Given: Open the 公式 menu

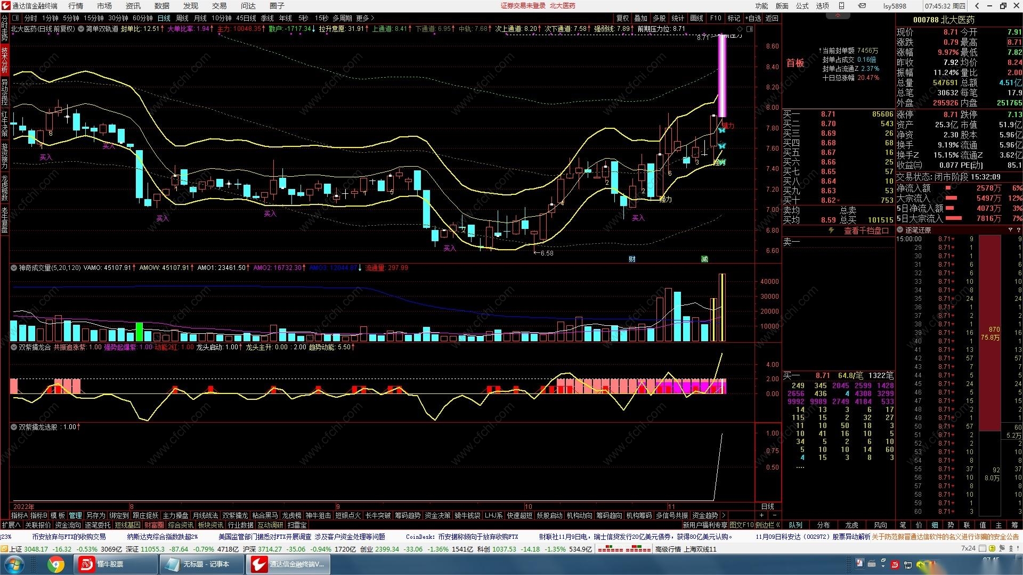Looking at the screenshot, I should coord(802,6).
